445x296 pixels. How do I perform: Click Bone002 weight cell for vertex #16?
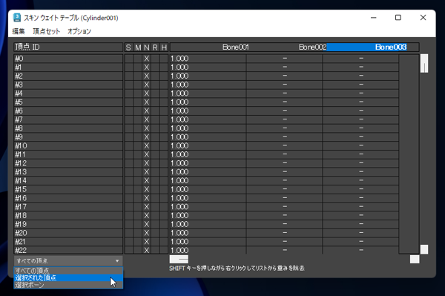pyautogui.click(x=284, y=198)
